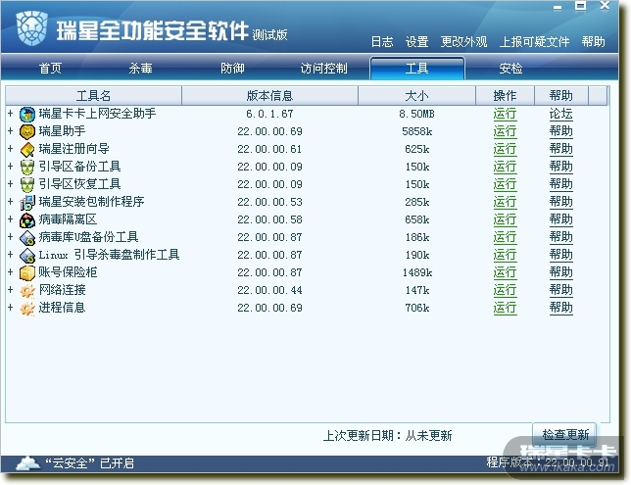631x485 pixels.
Task: Click the 瑞星注册向导 icon
Action: pos(27,150)
